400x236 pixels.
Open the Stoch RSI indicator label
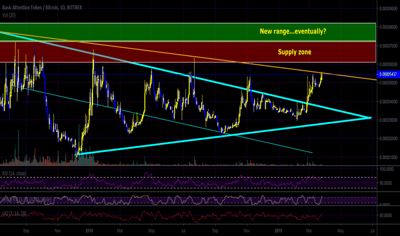click(27, 200)
